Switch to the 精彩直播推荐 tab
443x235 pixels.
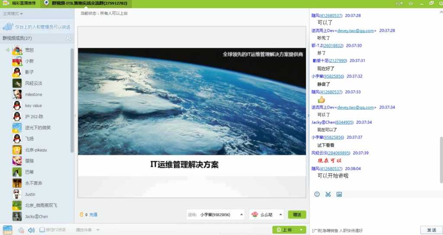[x=20, y=3]
